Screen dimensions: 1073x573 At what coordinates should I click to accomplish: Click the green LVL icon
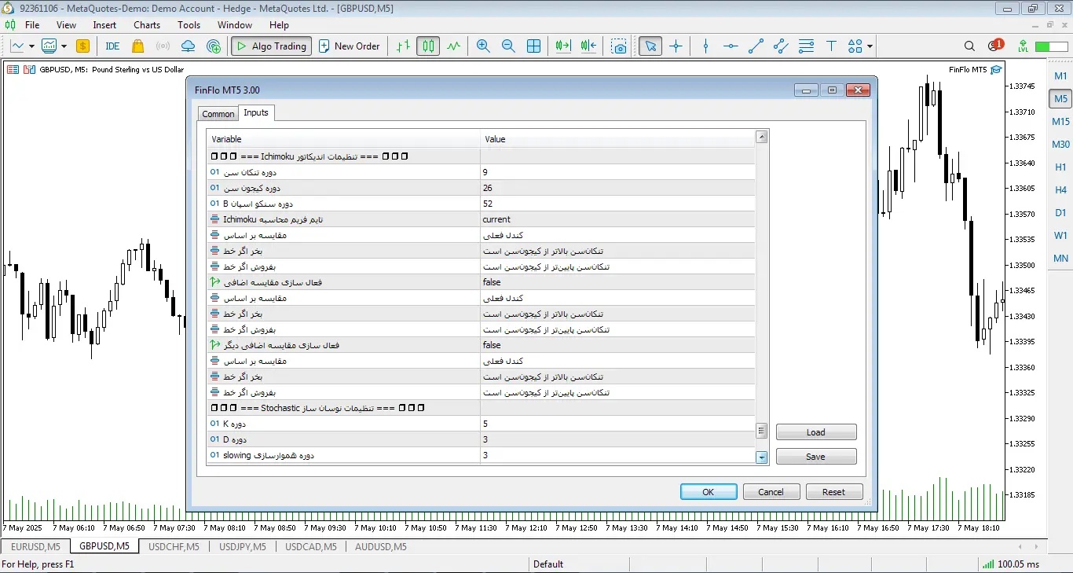coord(1023,46)
